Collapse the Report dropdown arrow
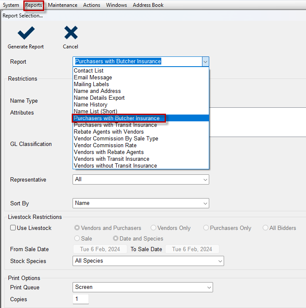 point(205,62)
